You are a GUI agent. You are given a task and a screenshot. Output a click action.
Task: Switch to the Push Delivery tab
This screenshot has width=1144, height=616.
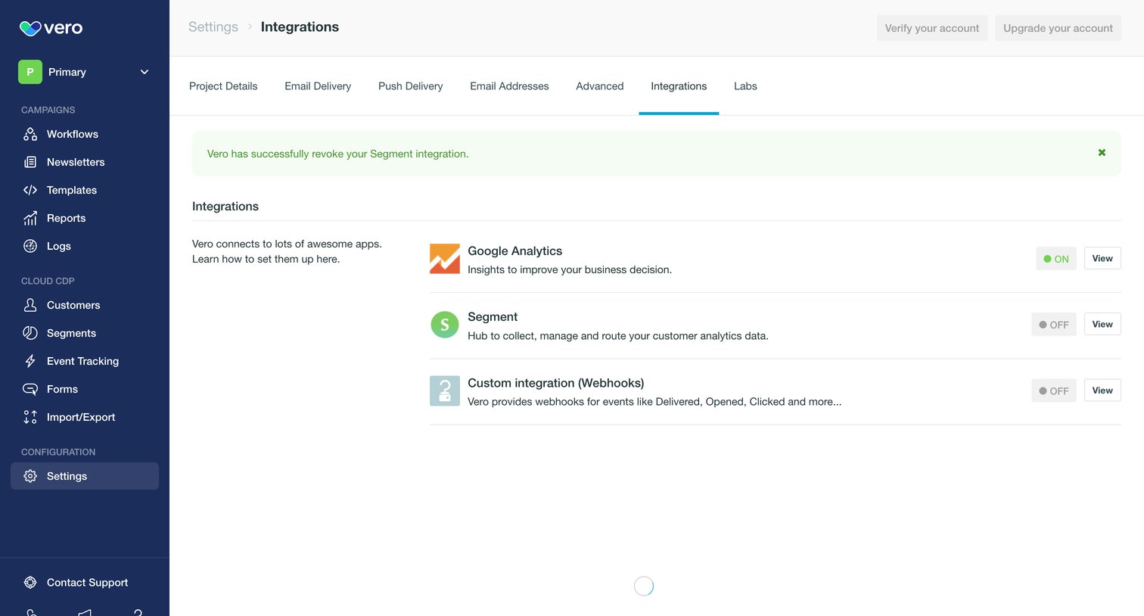tap(411, 86)
